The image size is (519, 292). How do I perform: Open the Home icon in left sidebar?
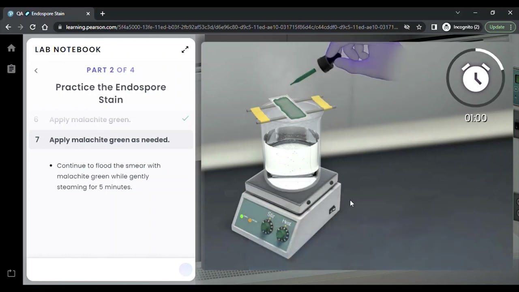pos(11,48)
